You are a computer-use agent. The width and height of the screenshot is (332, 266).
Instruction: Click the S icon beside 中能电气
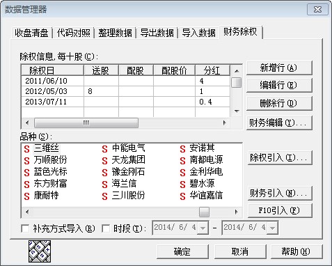pos(105,149)
